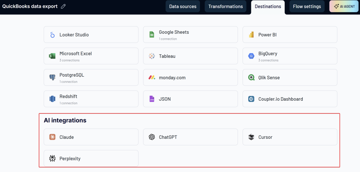Click the PostgreSQL elephant icon
Screen dimensions: 360x172
coord(52,78)
